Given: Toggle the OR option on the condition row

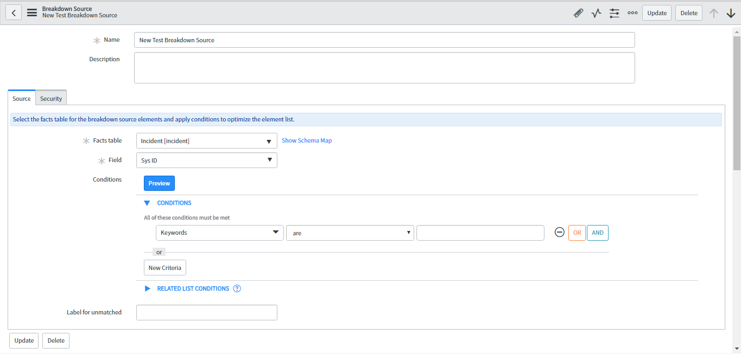Looking at the screenshot, I should pos(577,232).
